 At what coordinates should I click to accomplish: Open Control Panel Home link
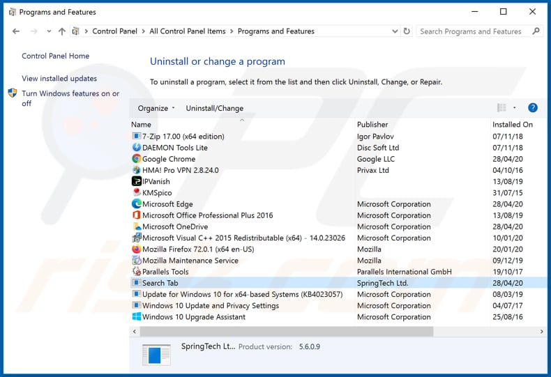(56, 56)
